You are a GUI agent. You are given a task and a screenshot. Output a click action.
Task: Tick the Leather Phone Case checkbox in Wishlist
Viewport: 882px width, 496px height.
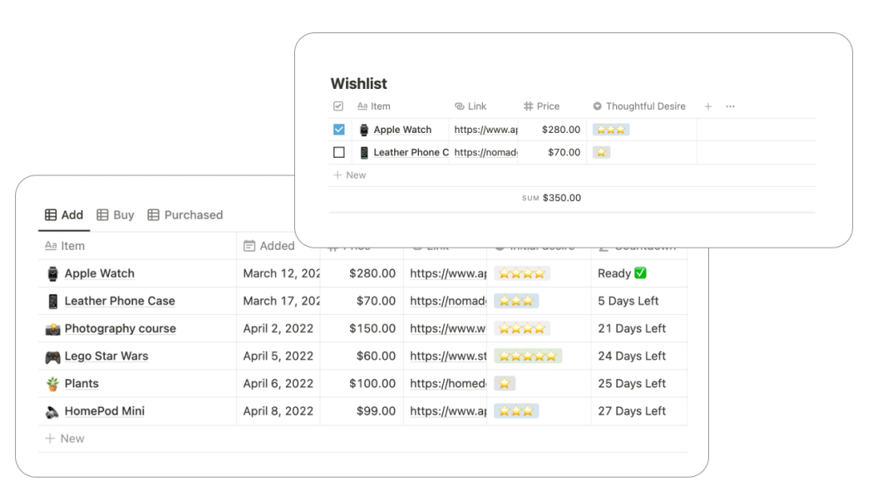point(338,152)
